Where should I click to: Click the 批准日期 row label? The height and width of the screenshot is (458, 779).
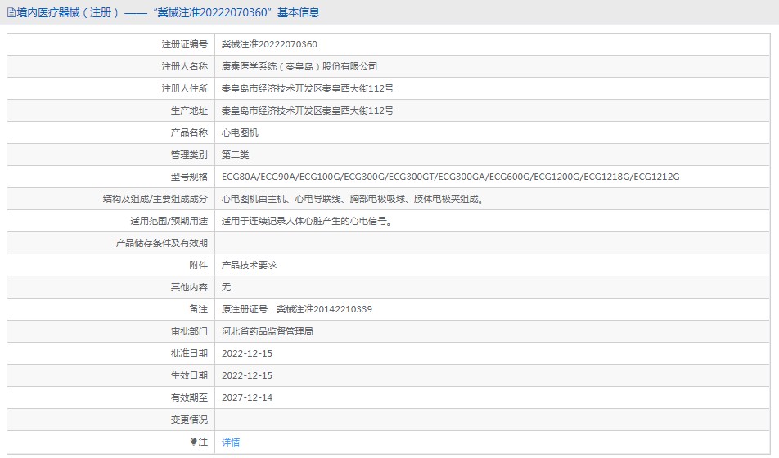point(189,353)
